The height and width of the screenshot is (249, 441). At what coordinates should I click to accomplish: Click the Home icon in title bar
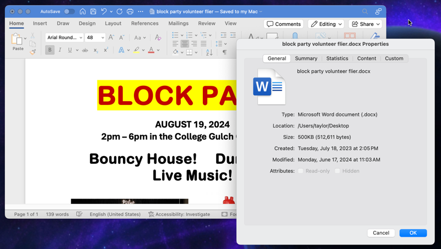tap(82, 12)
